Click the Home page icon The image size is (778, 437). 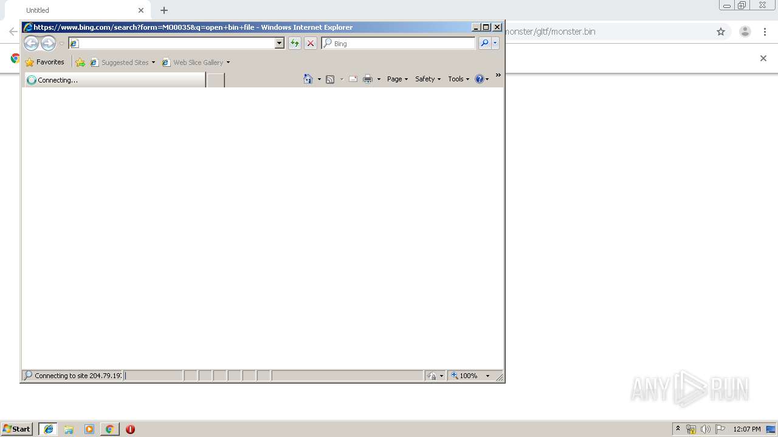point(308,79)
